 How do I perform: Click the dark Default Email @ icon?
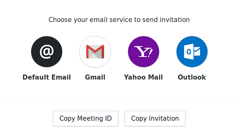(47, 52)
